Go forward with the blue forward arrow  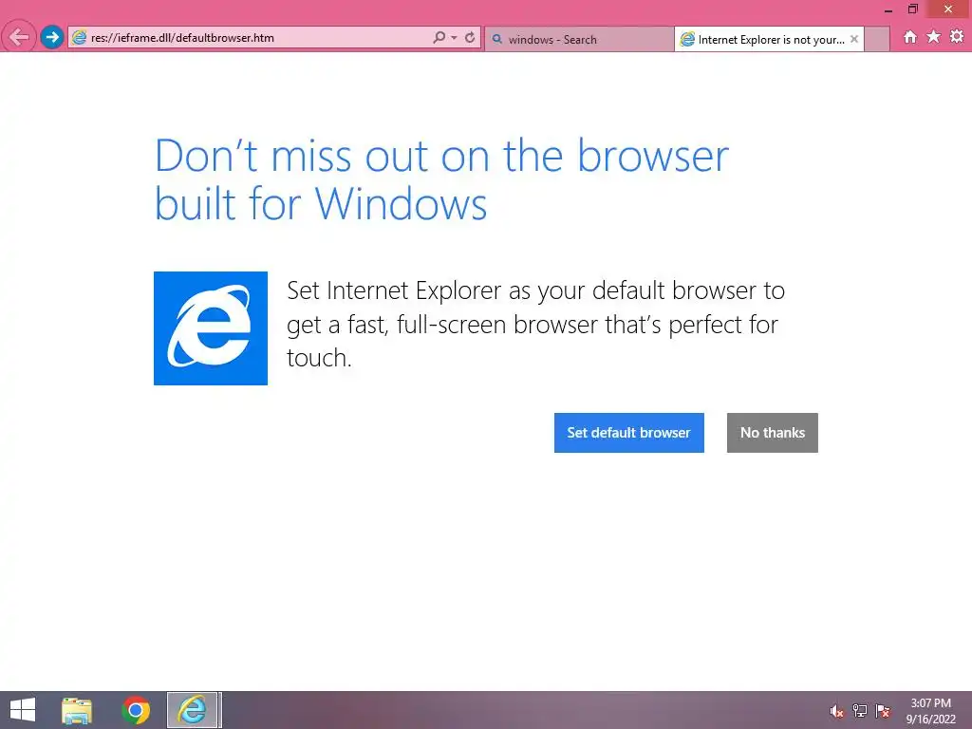52,37
